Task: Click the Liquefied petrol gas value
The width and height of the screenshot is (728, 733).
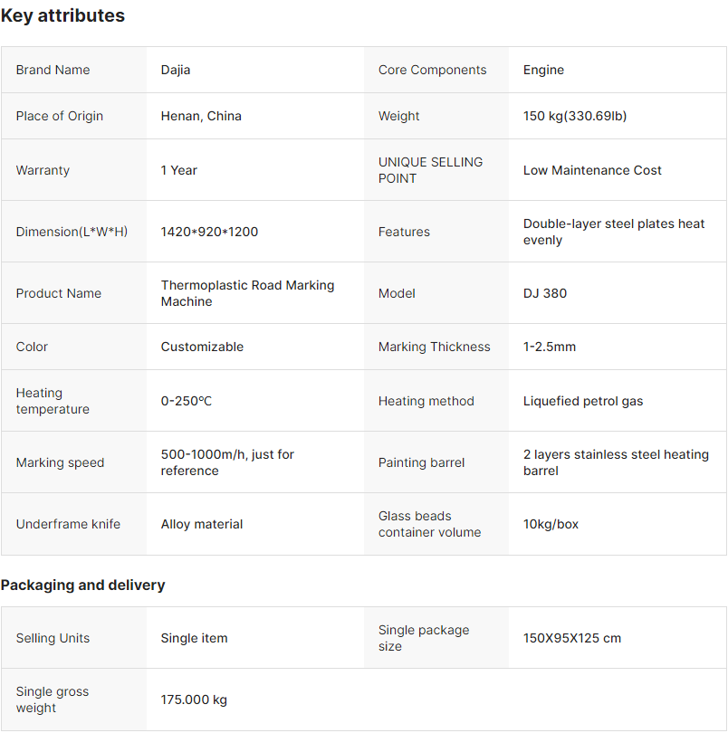Action: [583, 401]
